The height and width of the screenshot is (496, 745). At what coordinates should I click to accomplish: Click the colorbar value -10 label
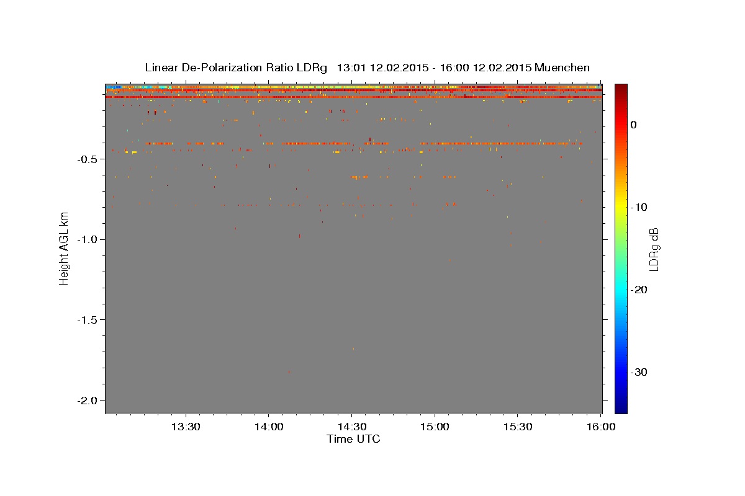pyautogui.click(x=639, y=207)
